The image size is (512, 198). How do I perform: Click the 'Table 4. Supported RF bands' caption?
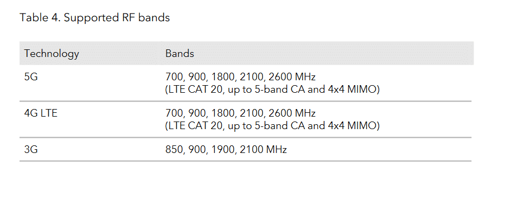[95, 18]
